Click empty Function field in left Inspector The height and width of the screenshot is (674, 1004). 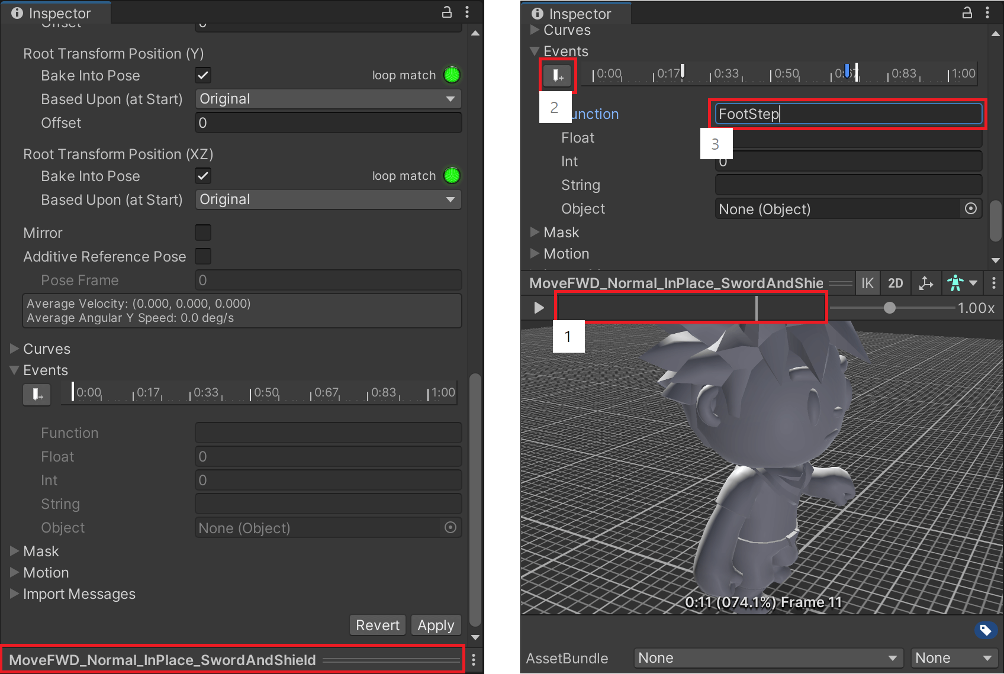(329, 433)
